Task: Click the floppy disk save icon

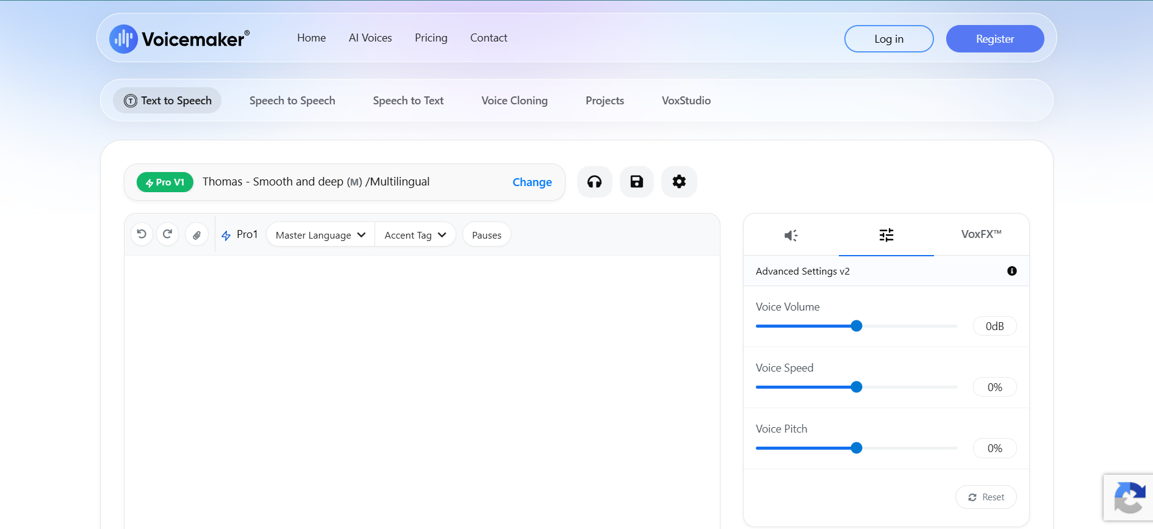Action: click(x=637, y=182)
